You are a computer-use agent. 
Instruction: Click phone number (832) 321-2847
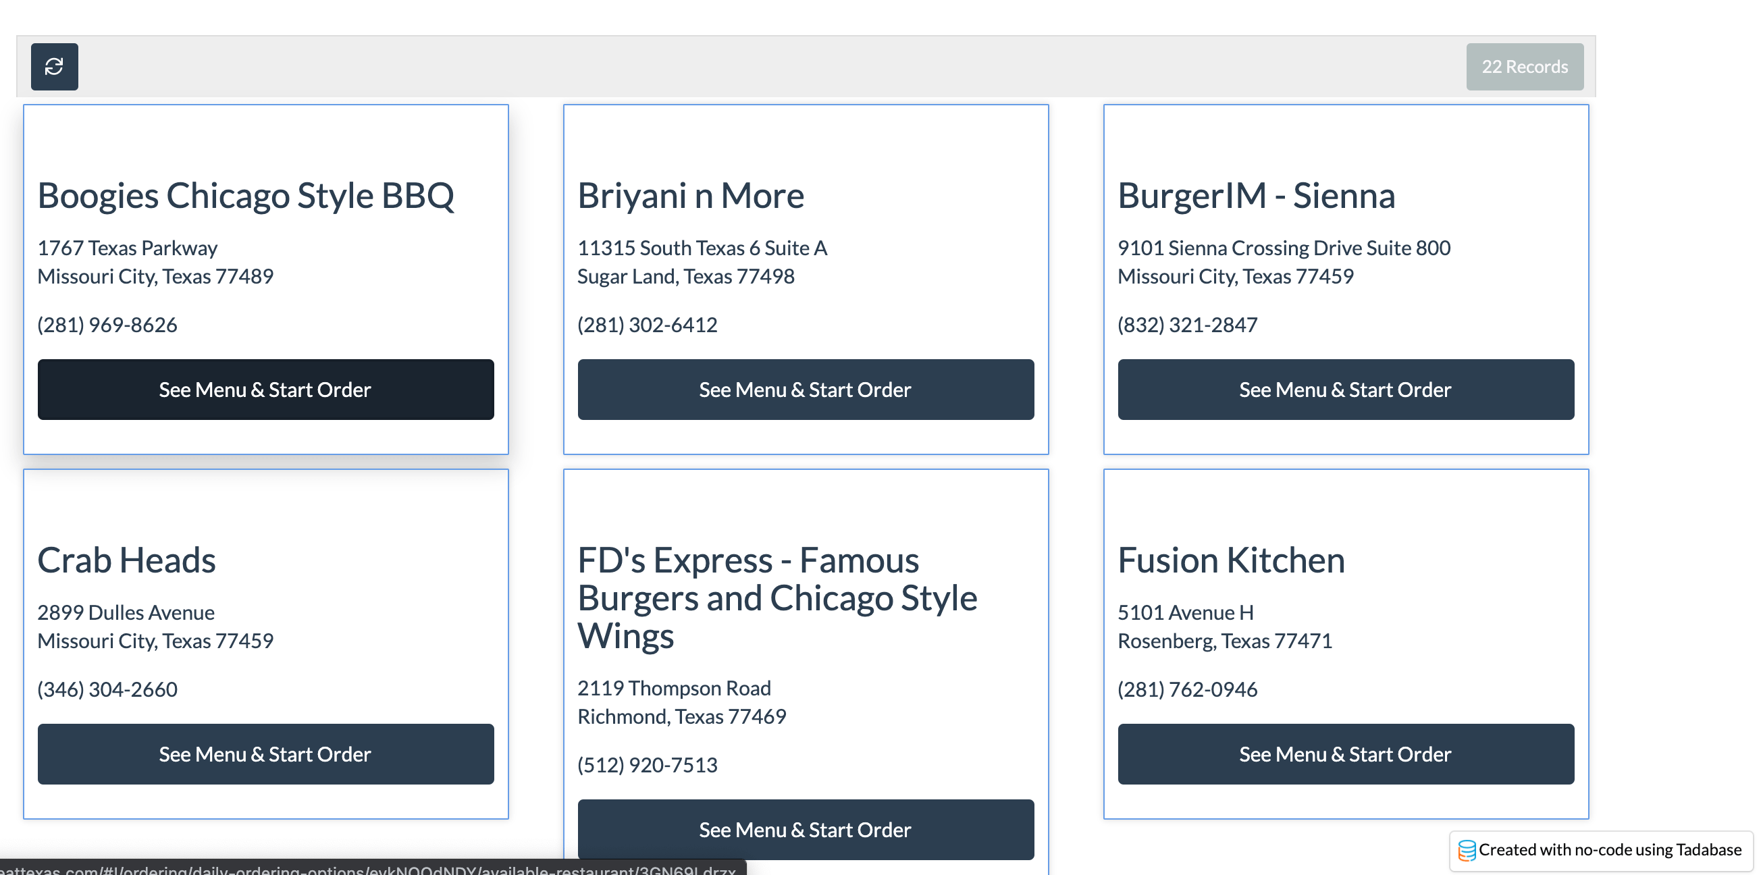tap(1188, 325)
